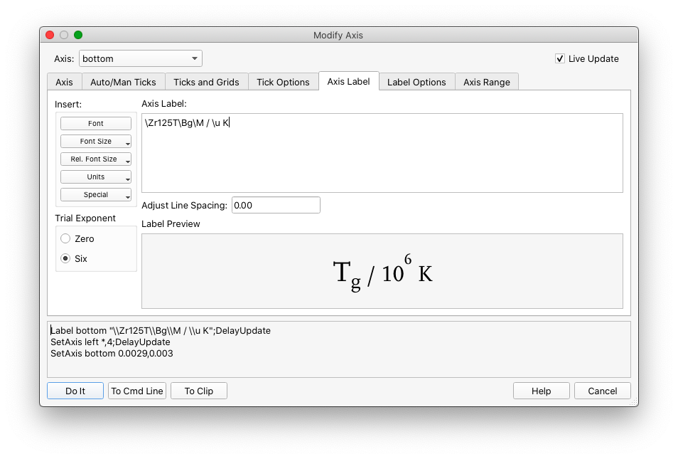Open the Special insert dropdown
Viewport: 678px width, 459px height.
tap(95, 194)
